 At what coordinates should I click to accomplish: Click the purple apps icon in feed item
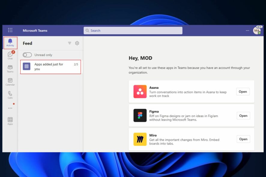(x=27, y=66)
